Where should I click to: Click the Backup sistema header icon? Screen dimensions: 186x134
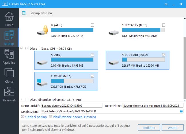click(24, 13)
